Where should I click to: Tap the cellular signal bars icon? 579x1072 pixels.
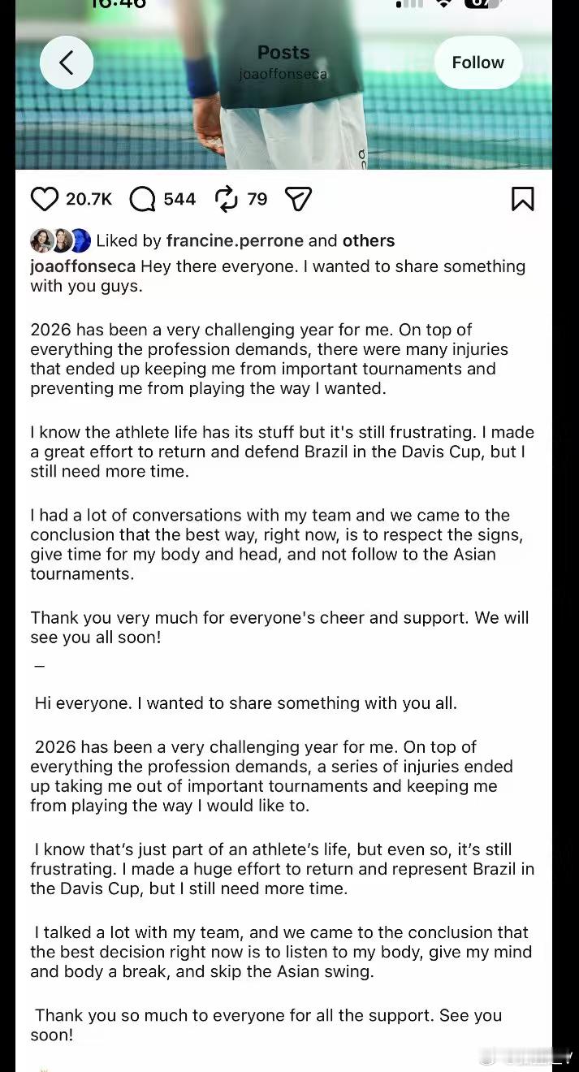pyautogui.click(x=409, y=3)
